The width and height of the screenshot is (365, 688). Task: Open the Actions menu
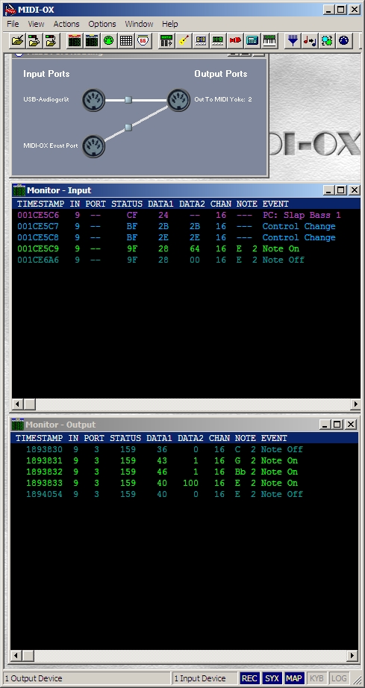tap(66, 24)
